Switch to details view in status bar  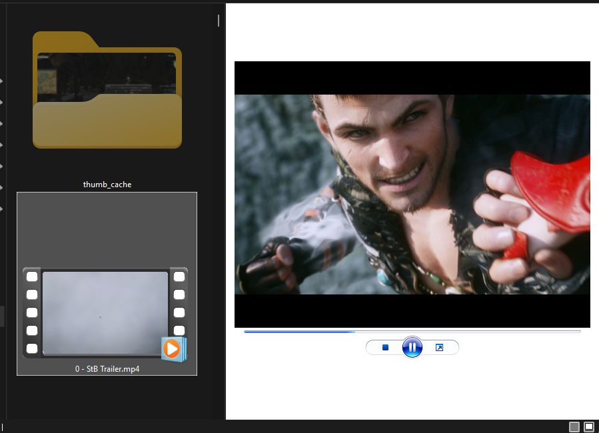(x=574, y=426)
